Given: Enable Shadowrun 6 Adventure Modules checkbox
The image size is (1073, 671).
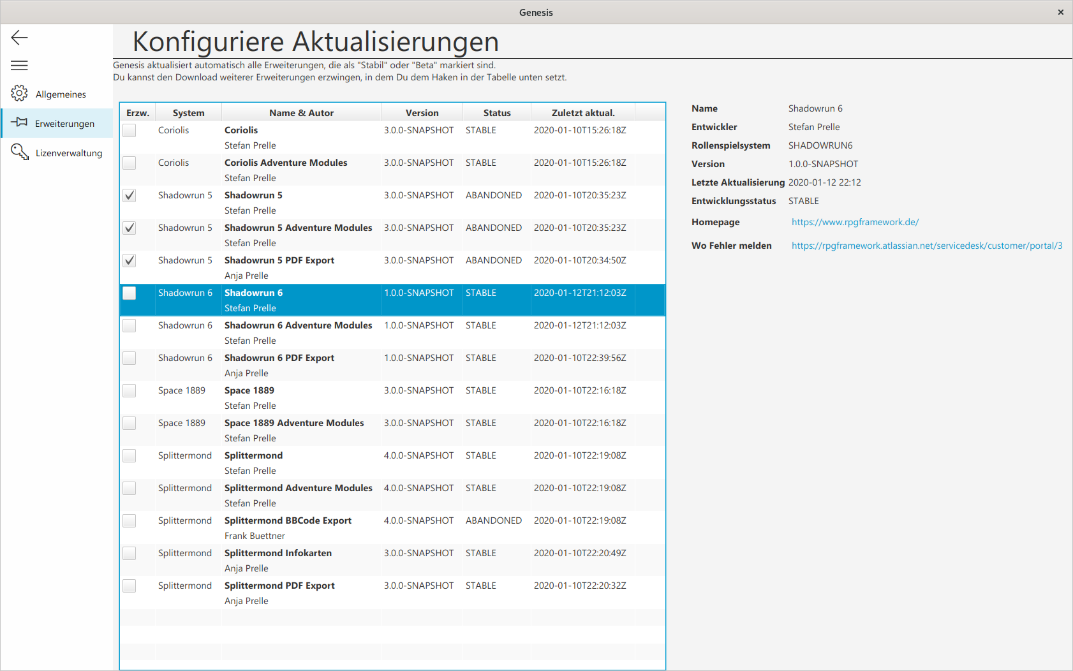Looking at the screenshot, I should point(129,325).
